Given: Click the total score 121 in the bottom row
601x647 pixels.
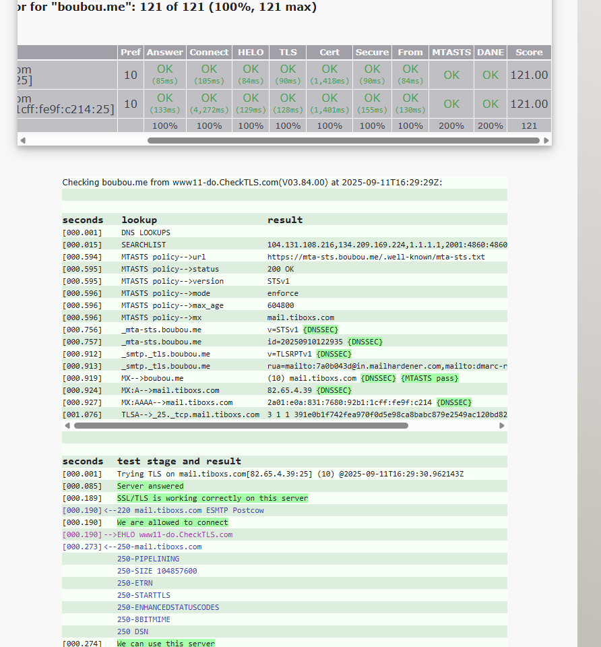Looking at the screenshot, I should (x=529, y=126).
